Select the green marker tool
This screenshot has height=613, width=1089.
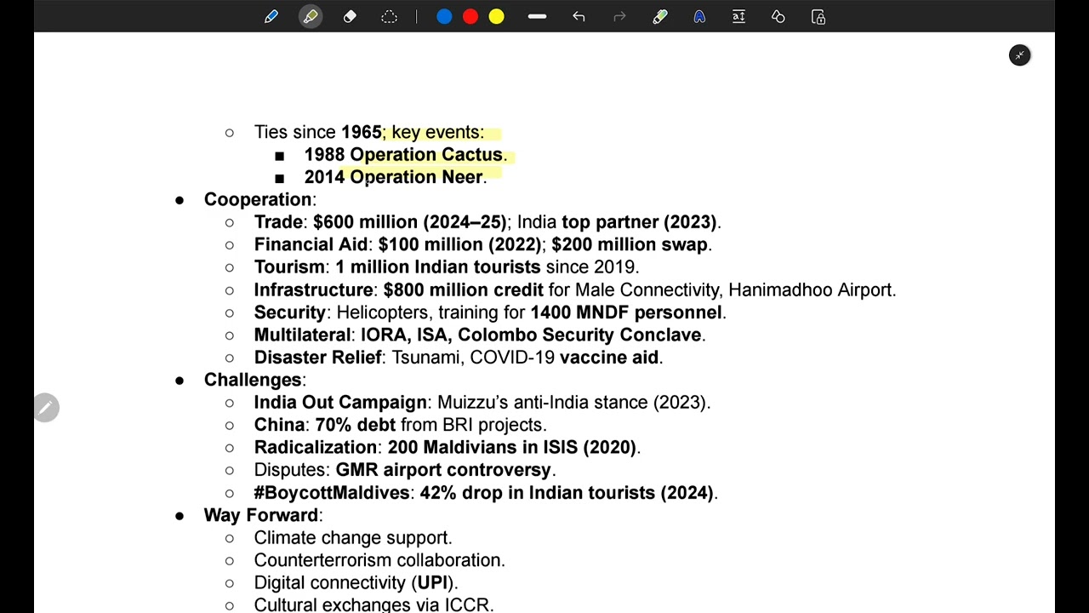(660, 17)
